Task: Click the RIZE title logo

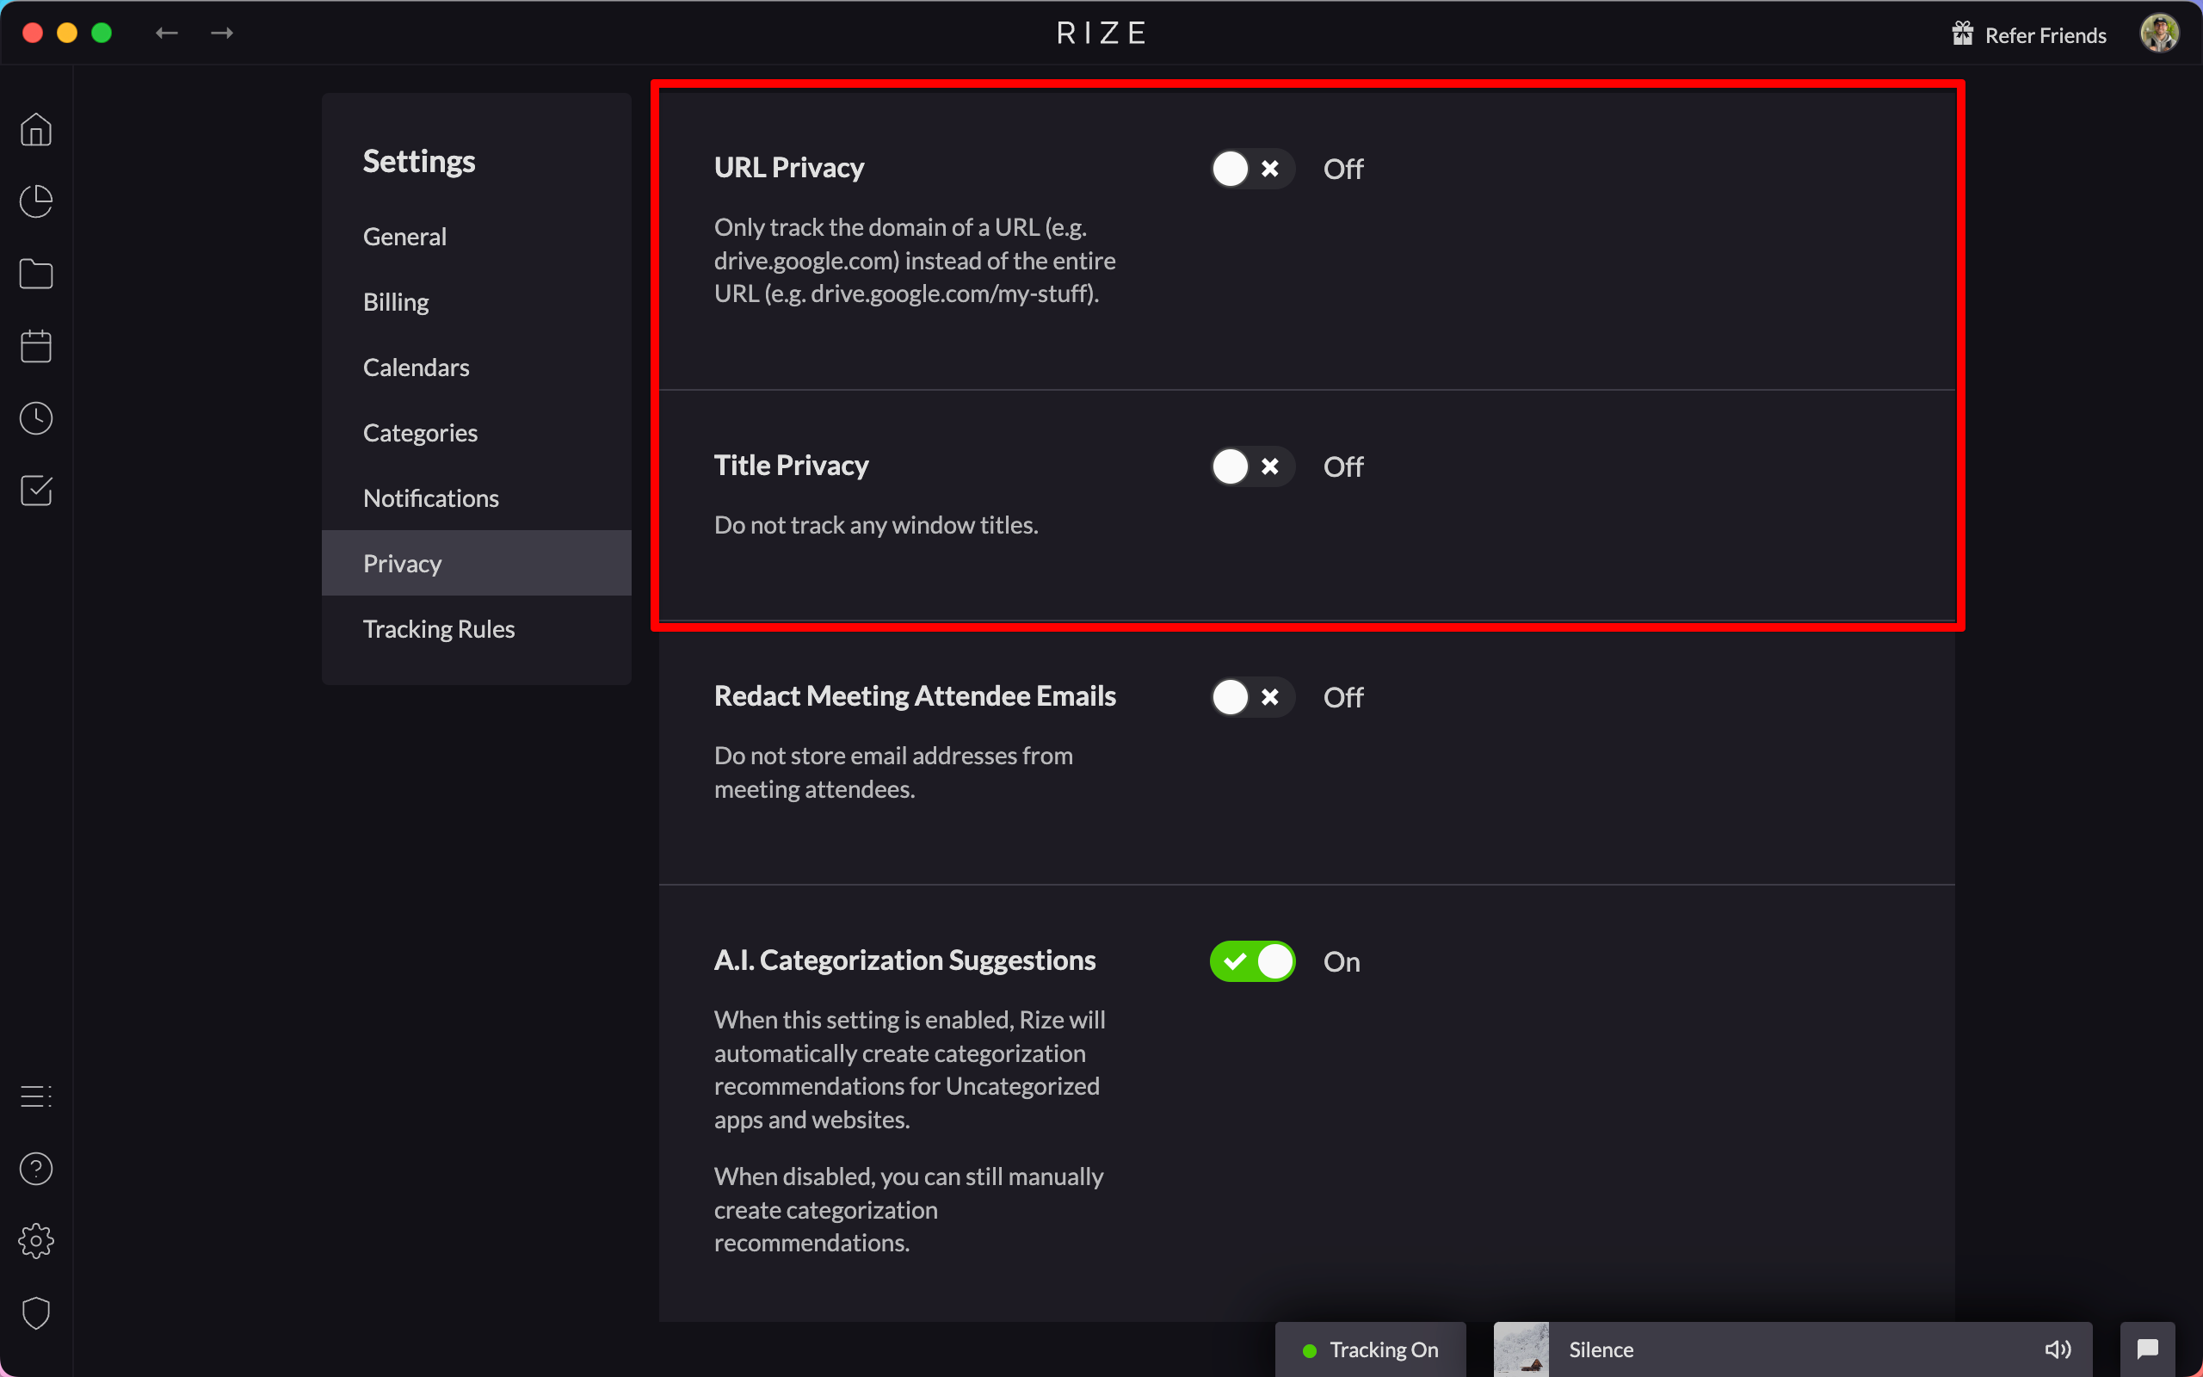Action: [1101, 33]
